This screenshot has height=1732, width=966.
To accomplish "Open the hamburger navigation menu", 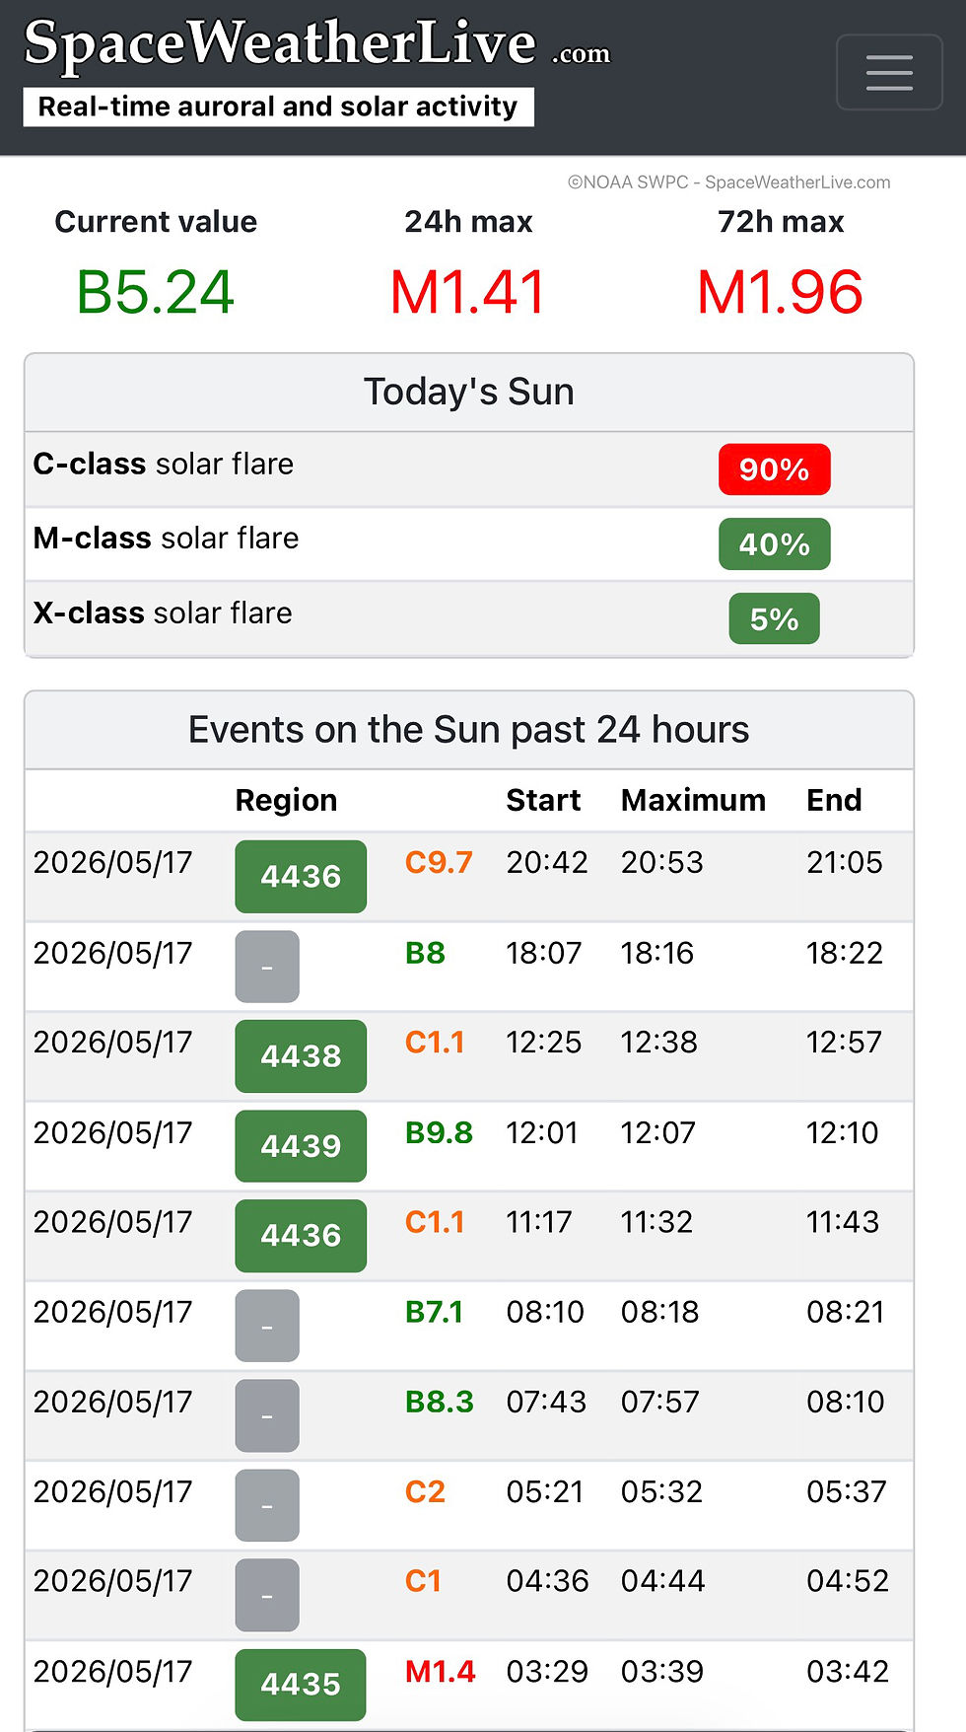I will [889, 72].
